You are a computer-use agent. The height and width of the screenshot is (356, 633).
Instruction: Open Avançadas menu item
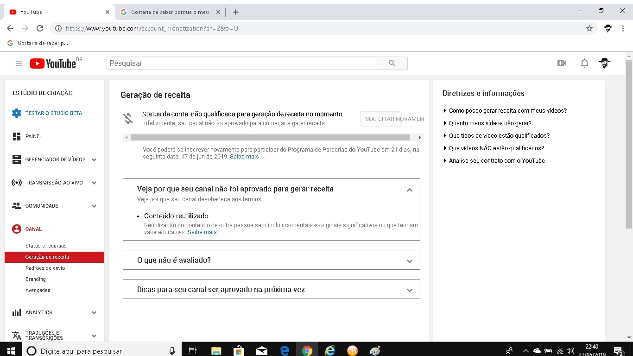tap(38, 290)
